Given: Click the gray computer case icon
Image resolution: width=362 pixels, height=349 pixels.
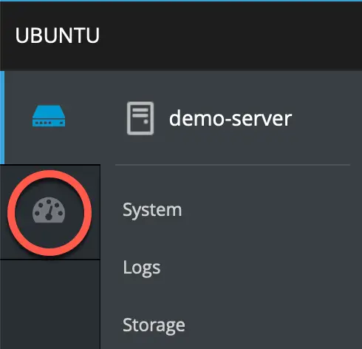Looking at the screenshot, I should [x=140, y=118].
